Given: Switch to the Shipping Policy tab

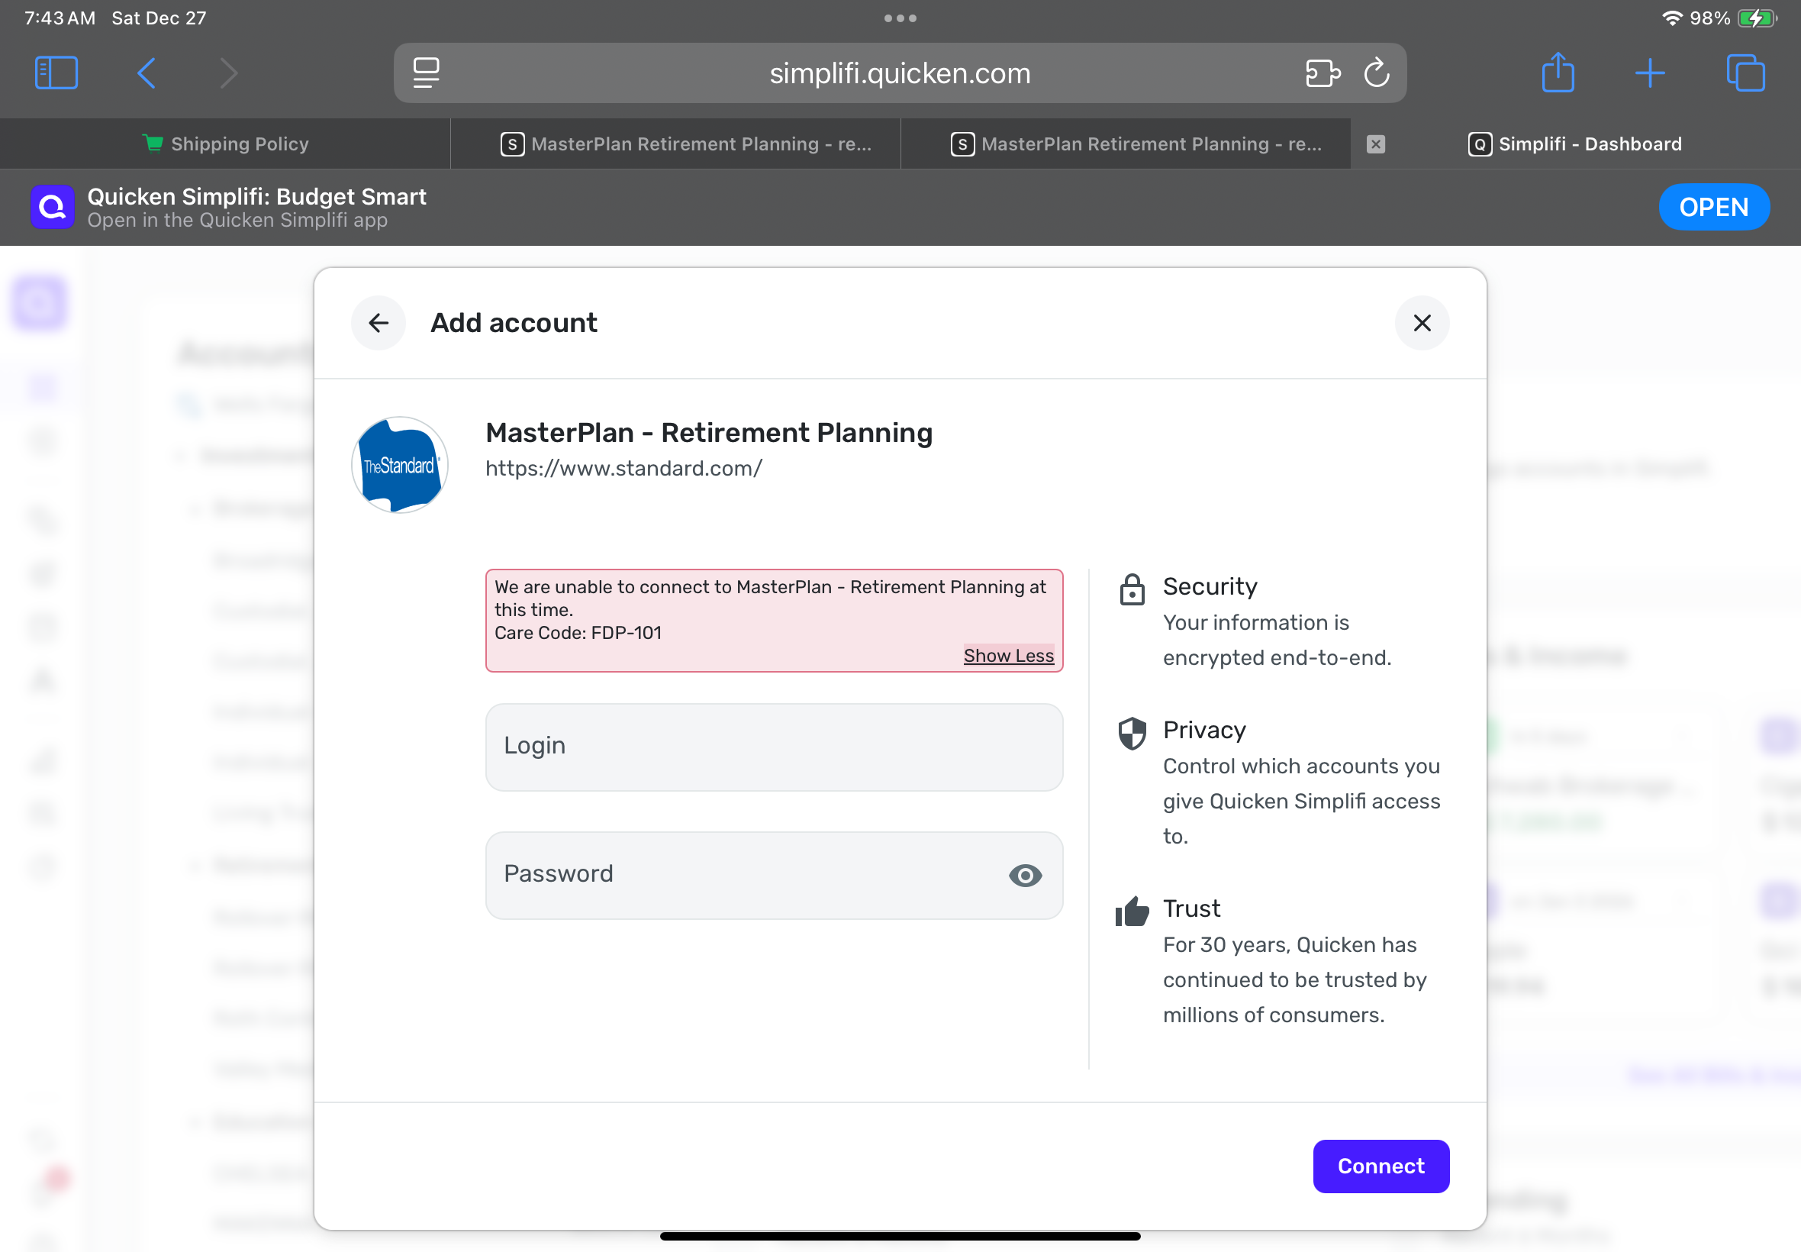Looking at the screenshot, I should tap(226, 144).
